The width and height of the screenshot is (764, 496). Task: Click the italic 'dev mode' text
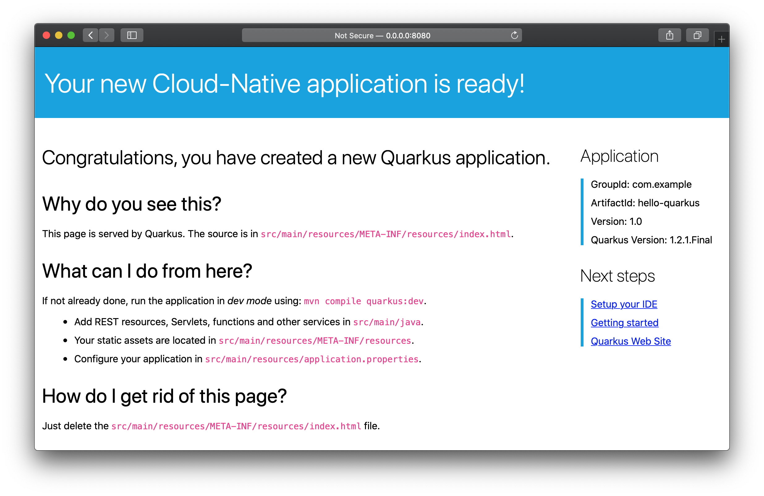click(x=249, y=301)
